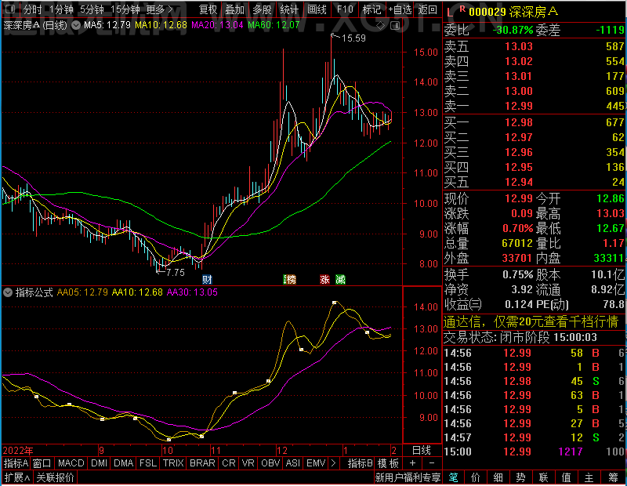This screenshot has height=486, width=627.
Task: Select the MACD indicator
Action: [x=71, y=463]
